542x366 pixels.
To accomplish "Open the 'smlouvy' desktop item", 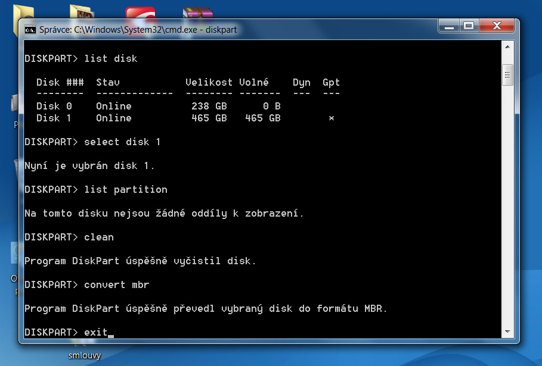I will pos(84,355).
